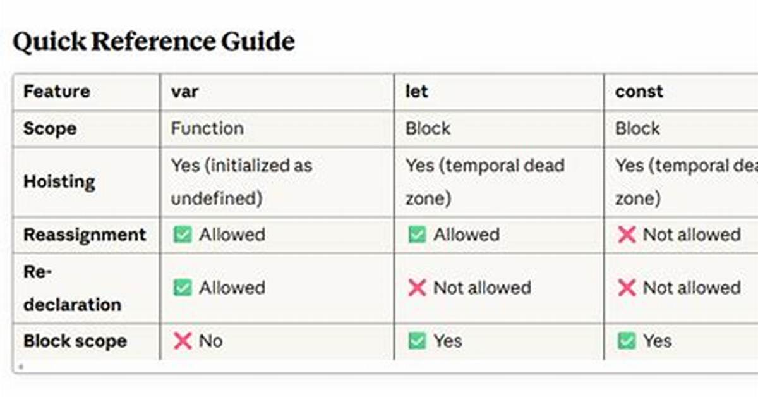
Task: Click the green checkmark in const Block scope cell
Action: click(x=626, y=341)
